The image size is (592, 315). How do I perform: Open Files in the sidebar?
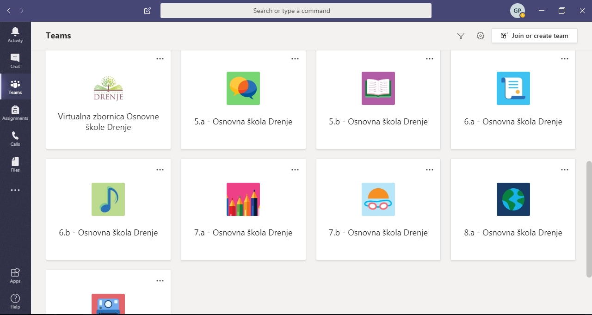[x=15, y=164]
